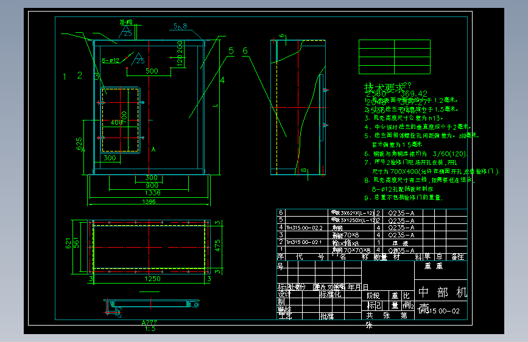Select balloon number 4 beside front view
Image resolution: width=528 pixels, height=342 pixels.
pos(222,80)
